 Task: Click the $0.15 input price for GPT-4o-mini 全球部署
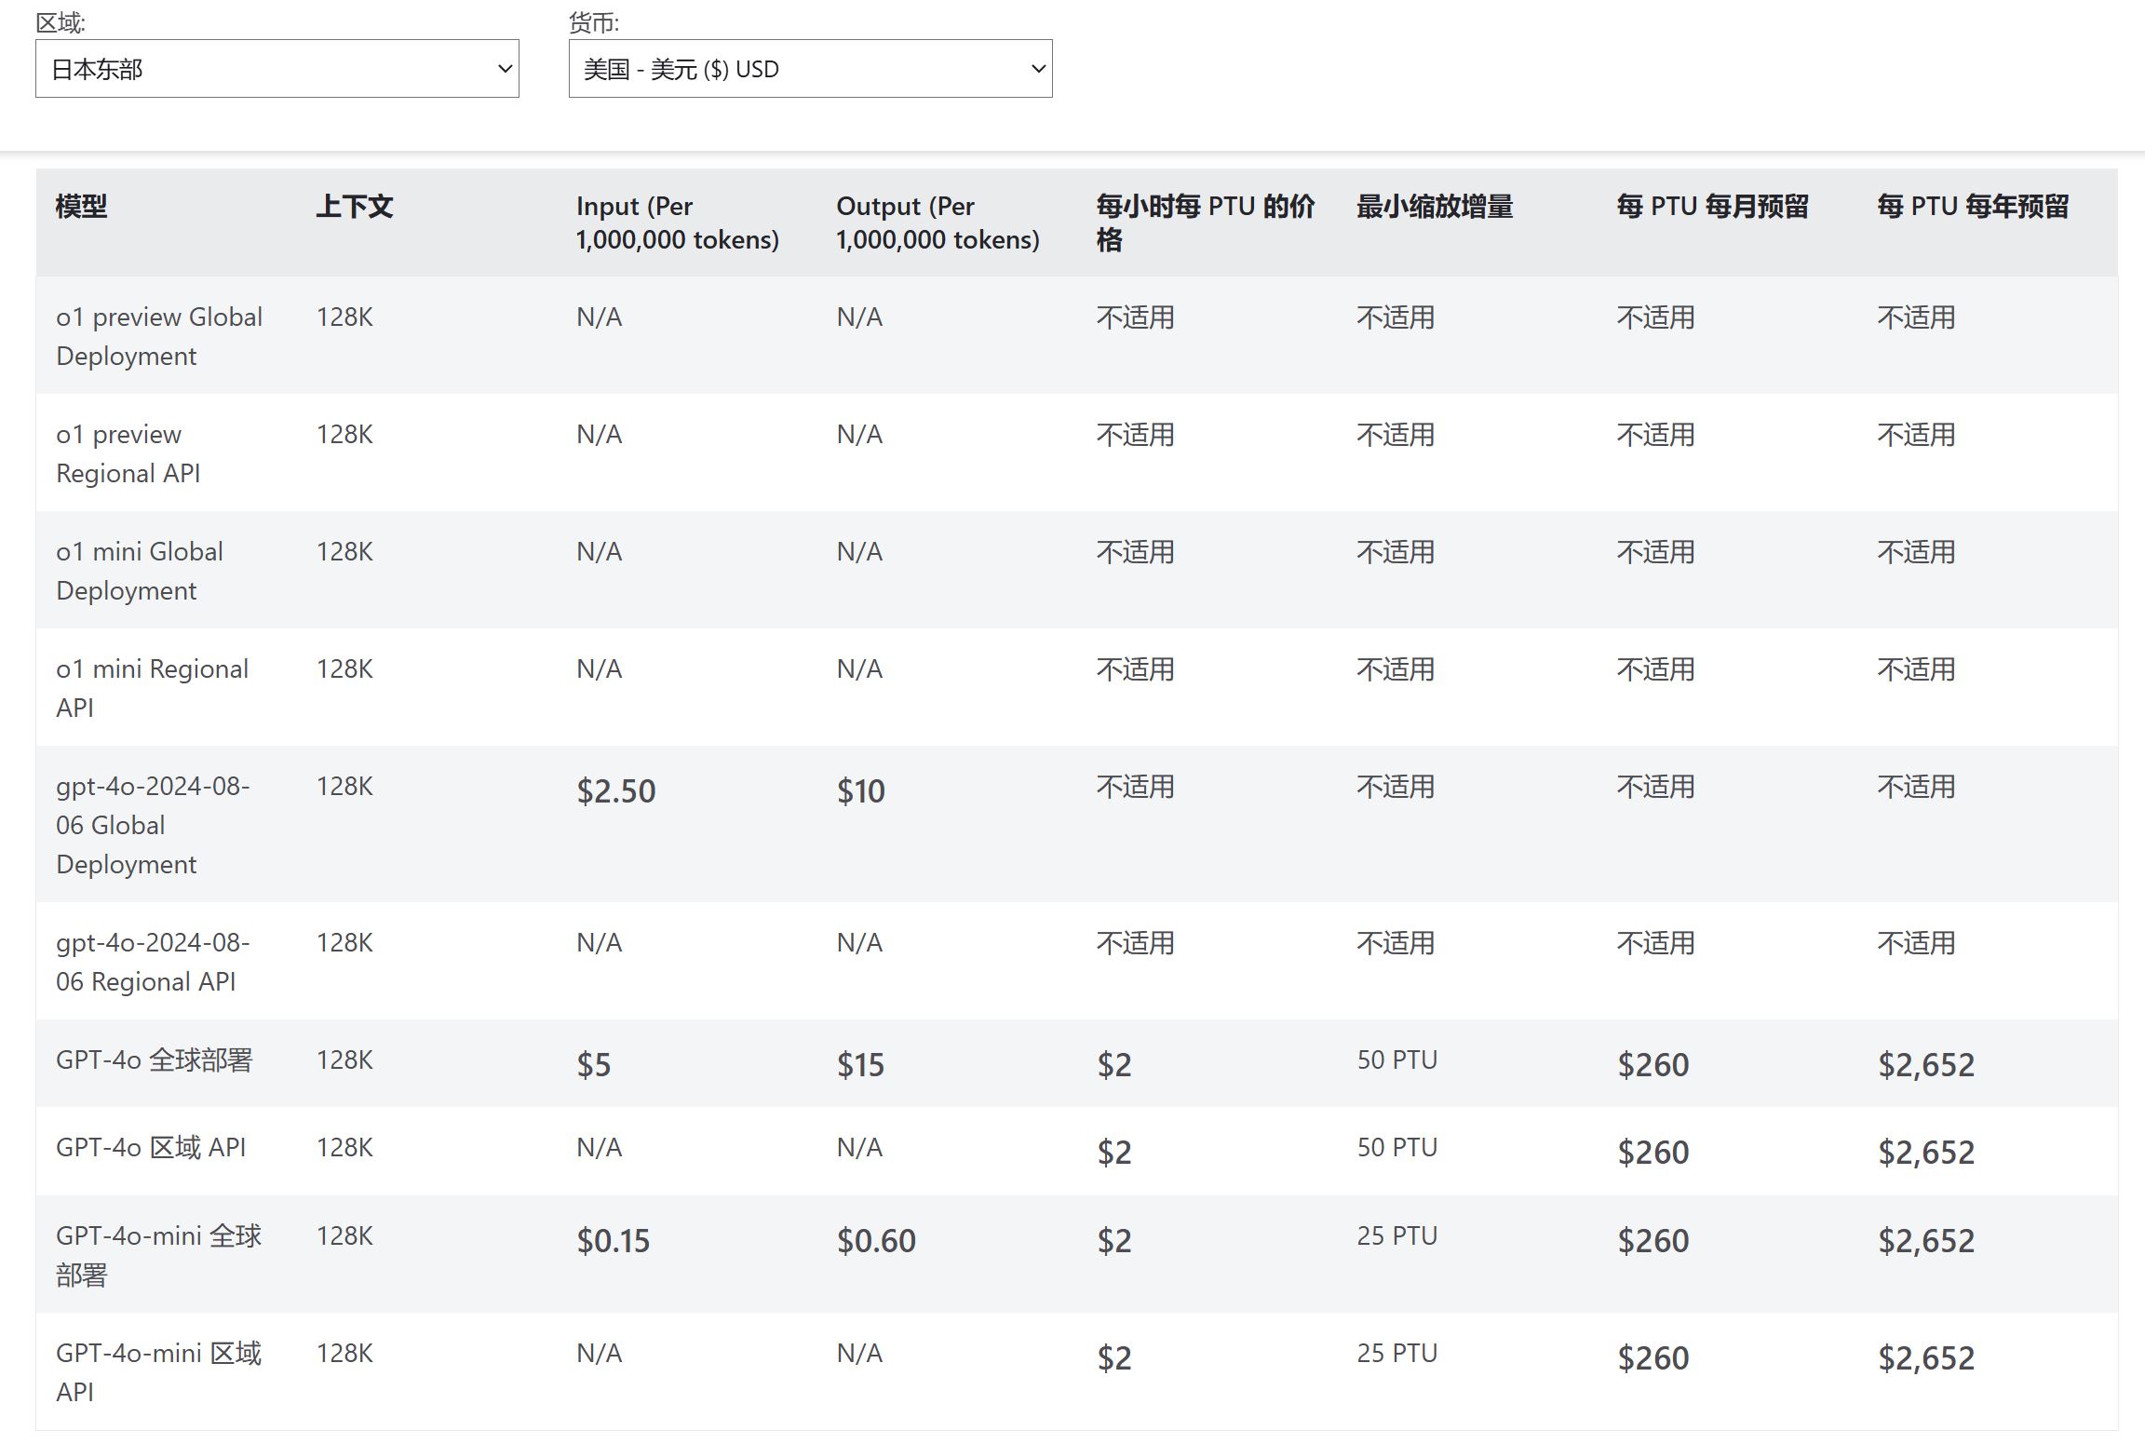(x=614, y=1241)
